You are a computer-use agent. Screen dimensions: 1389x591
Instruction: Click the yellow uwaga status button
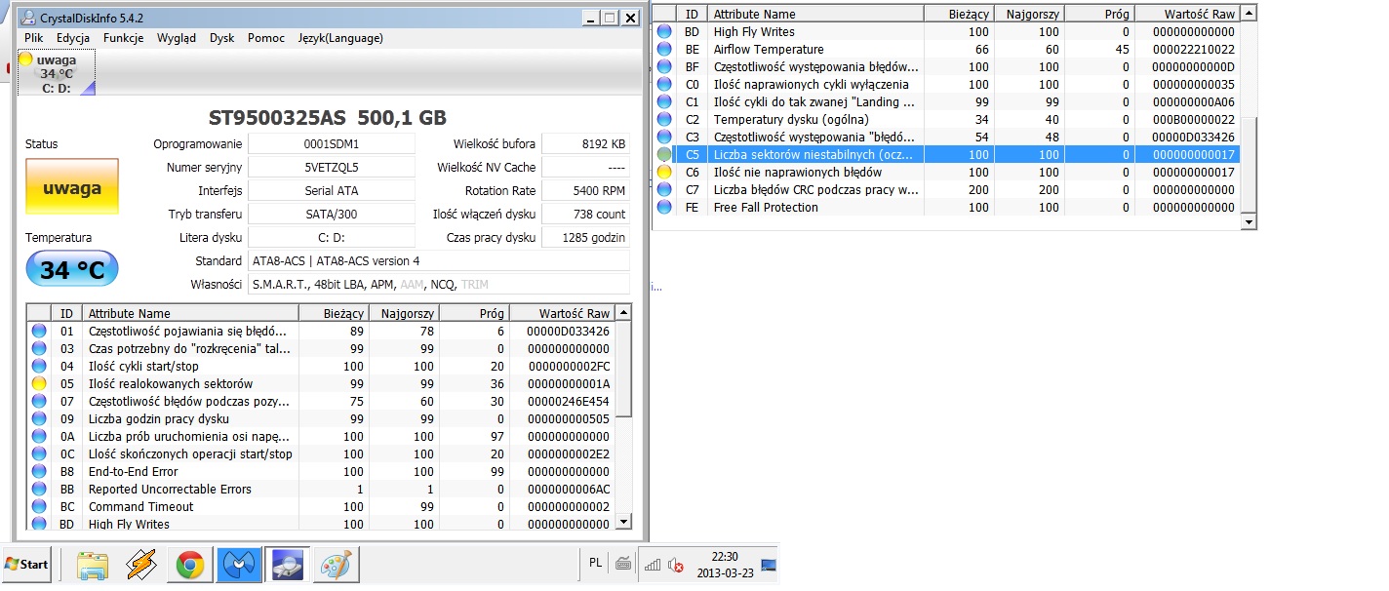pyautogui.click(x=72, y=186)
